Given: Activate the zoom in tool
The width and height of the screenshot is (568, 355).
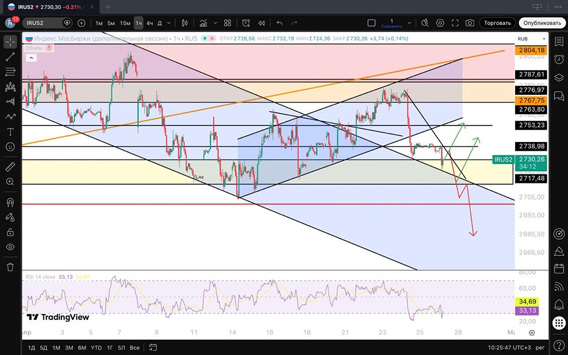Looking at the screenshot, I should coord(10,182).
